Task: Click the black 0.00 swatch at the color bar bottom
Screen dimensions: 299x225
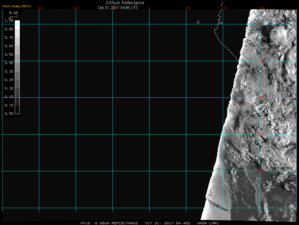Action: pyautogui.click(x=17, y=110)
